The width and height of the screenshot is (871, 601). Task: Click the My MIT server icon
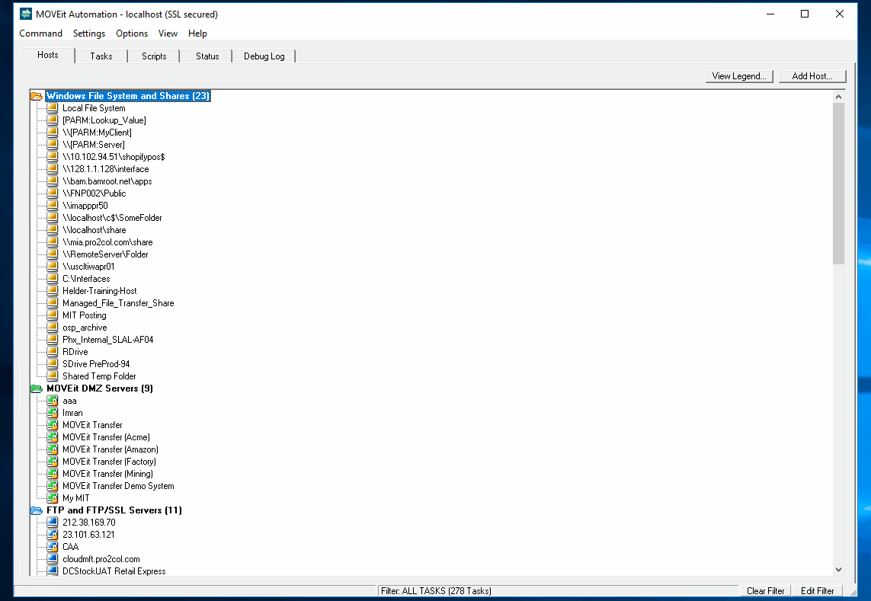pos(53,498)
